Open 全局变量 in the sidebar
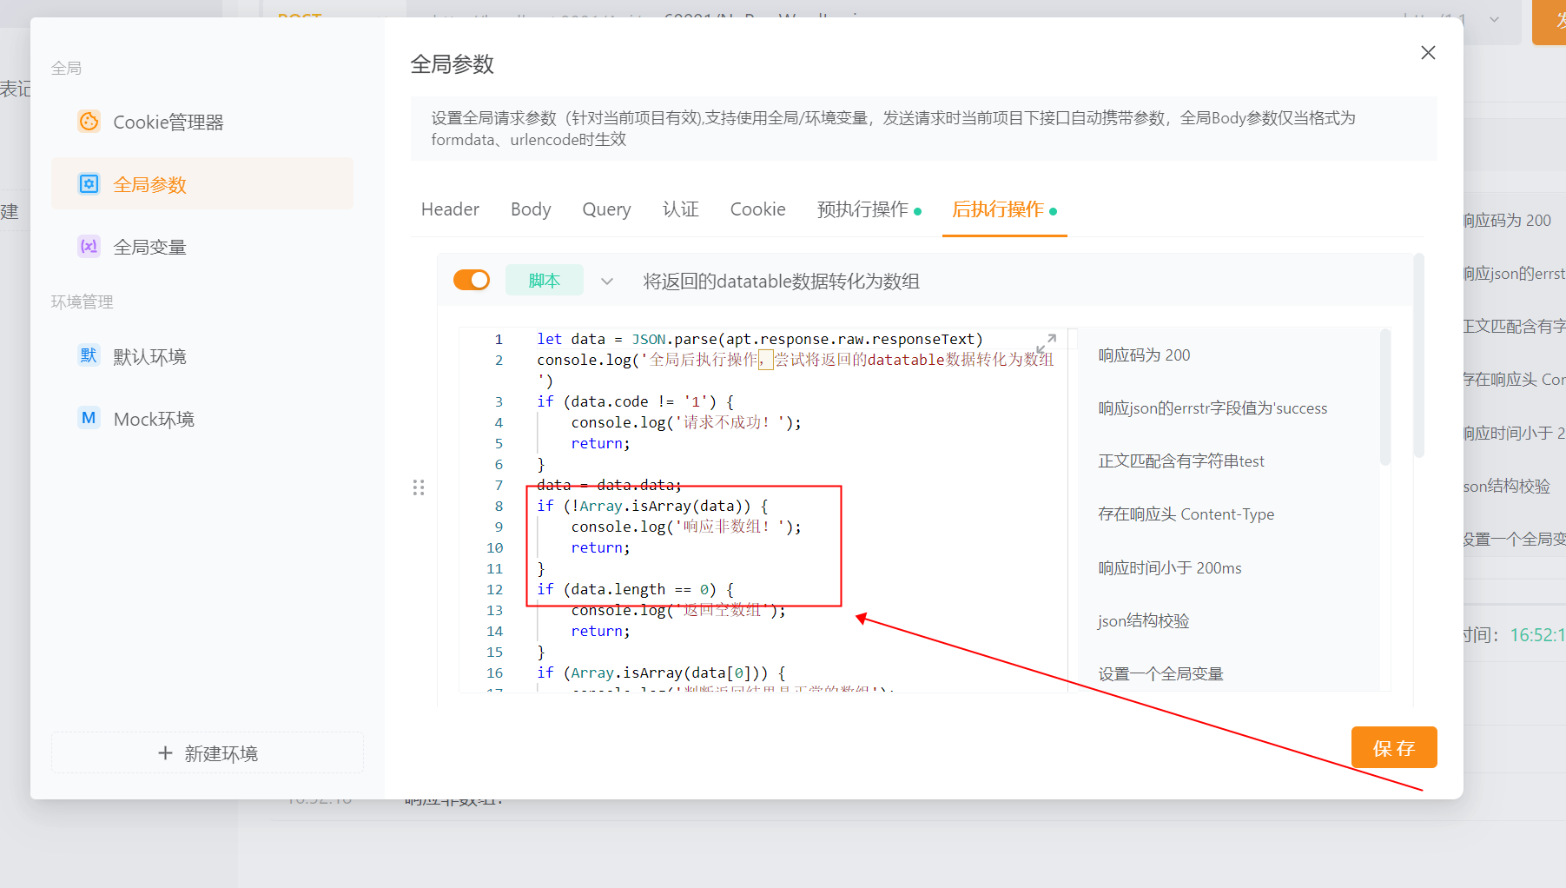 pos(202,247)
